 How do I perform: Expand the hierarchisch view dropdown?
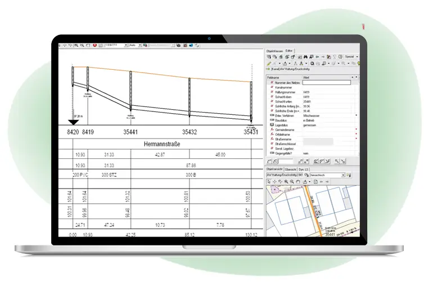344,175
